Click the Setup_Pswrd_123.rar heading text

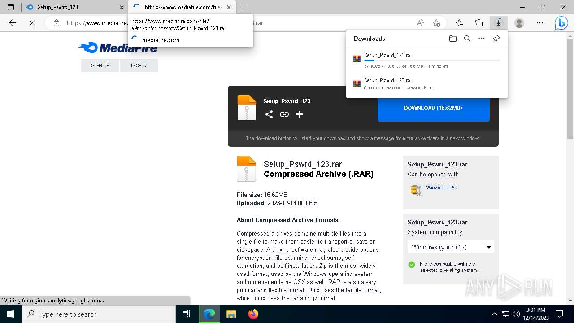(x=303, y=164)
